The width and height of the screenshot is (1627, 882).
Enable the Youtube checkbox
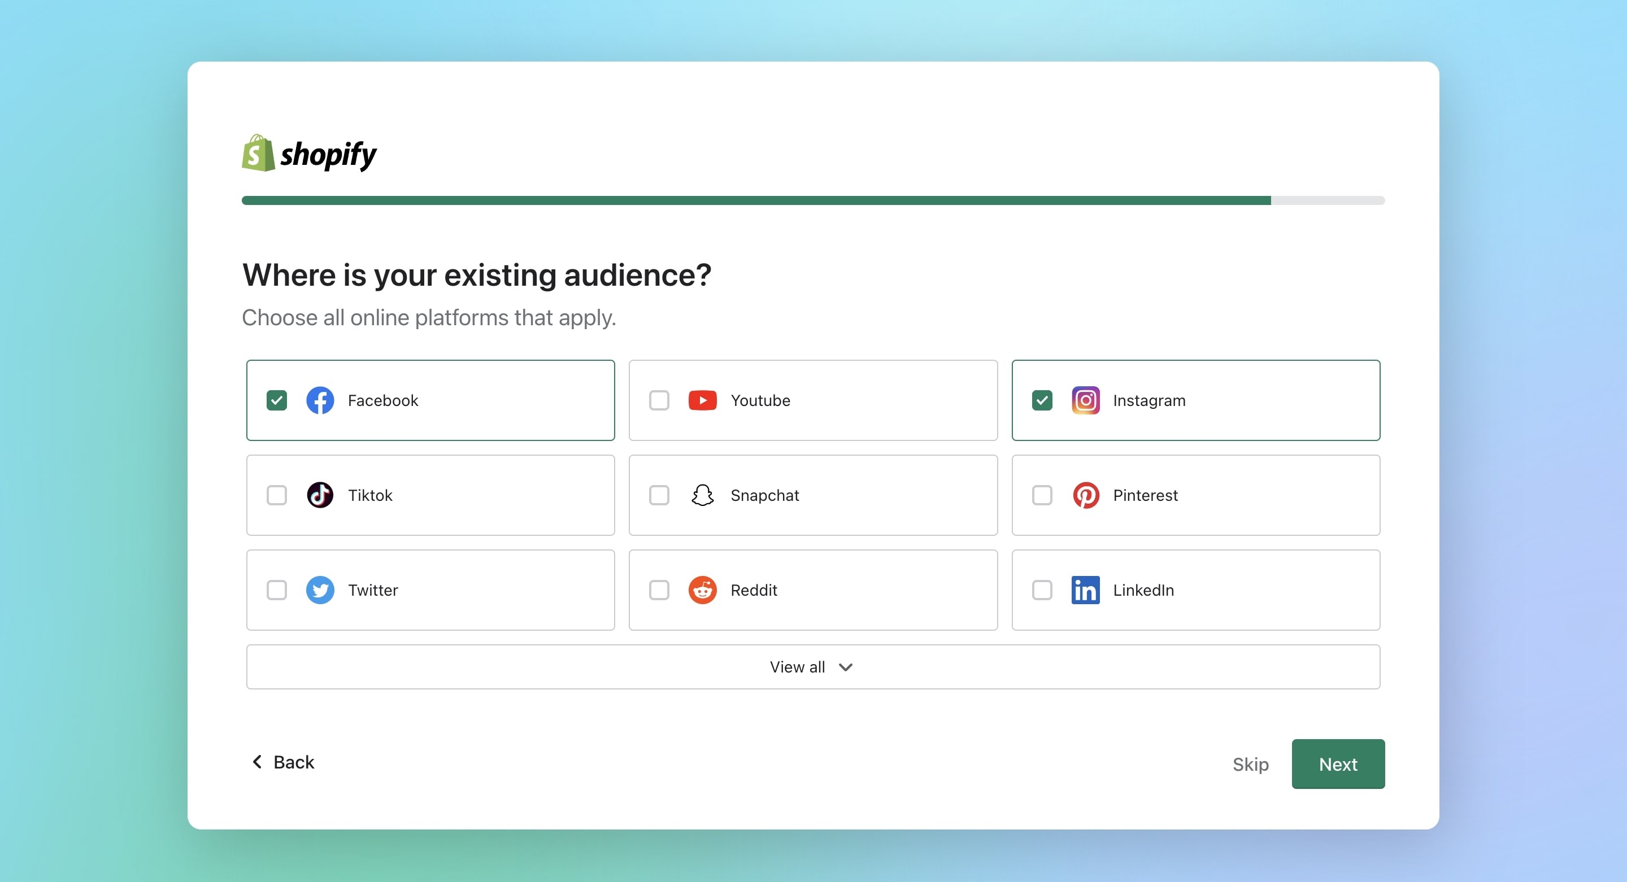coord(659,400)
